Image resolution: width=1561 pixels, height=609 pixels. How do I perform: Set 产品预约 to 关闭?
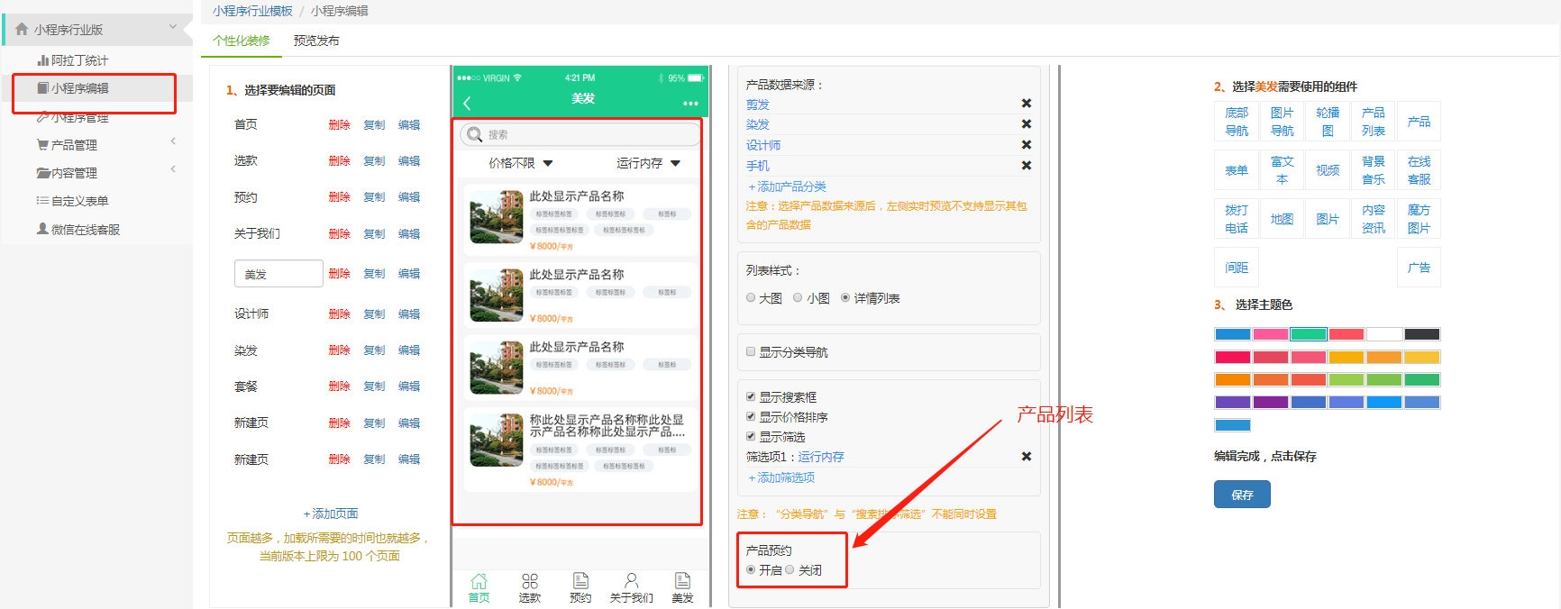point(790,570)
